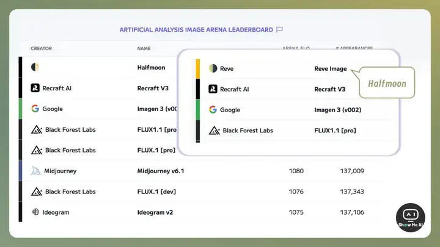Image resolution: width=440 pixels, height=247 pixels.
Task: Open the Midjourney v6.1 model name
Action: click(x=161, y=171)
